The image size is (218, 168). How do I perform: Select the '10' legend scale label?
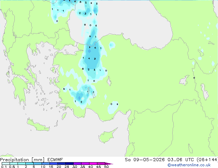point(43,167)
